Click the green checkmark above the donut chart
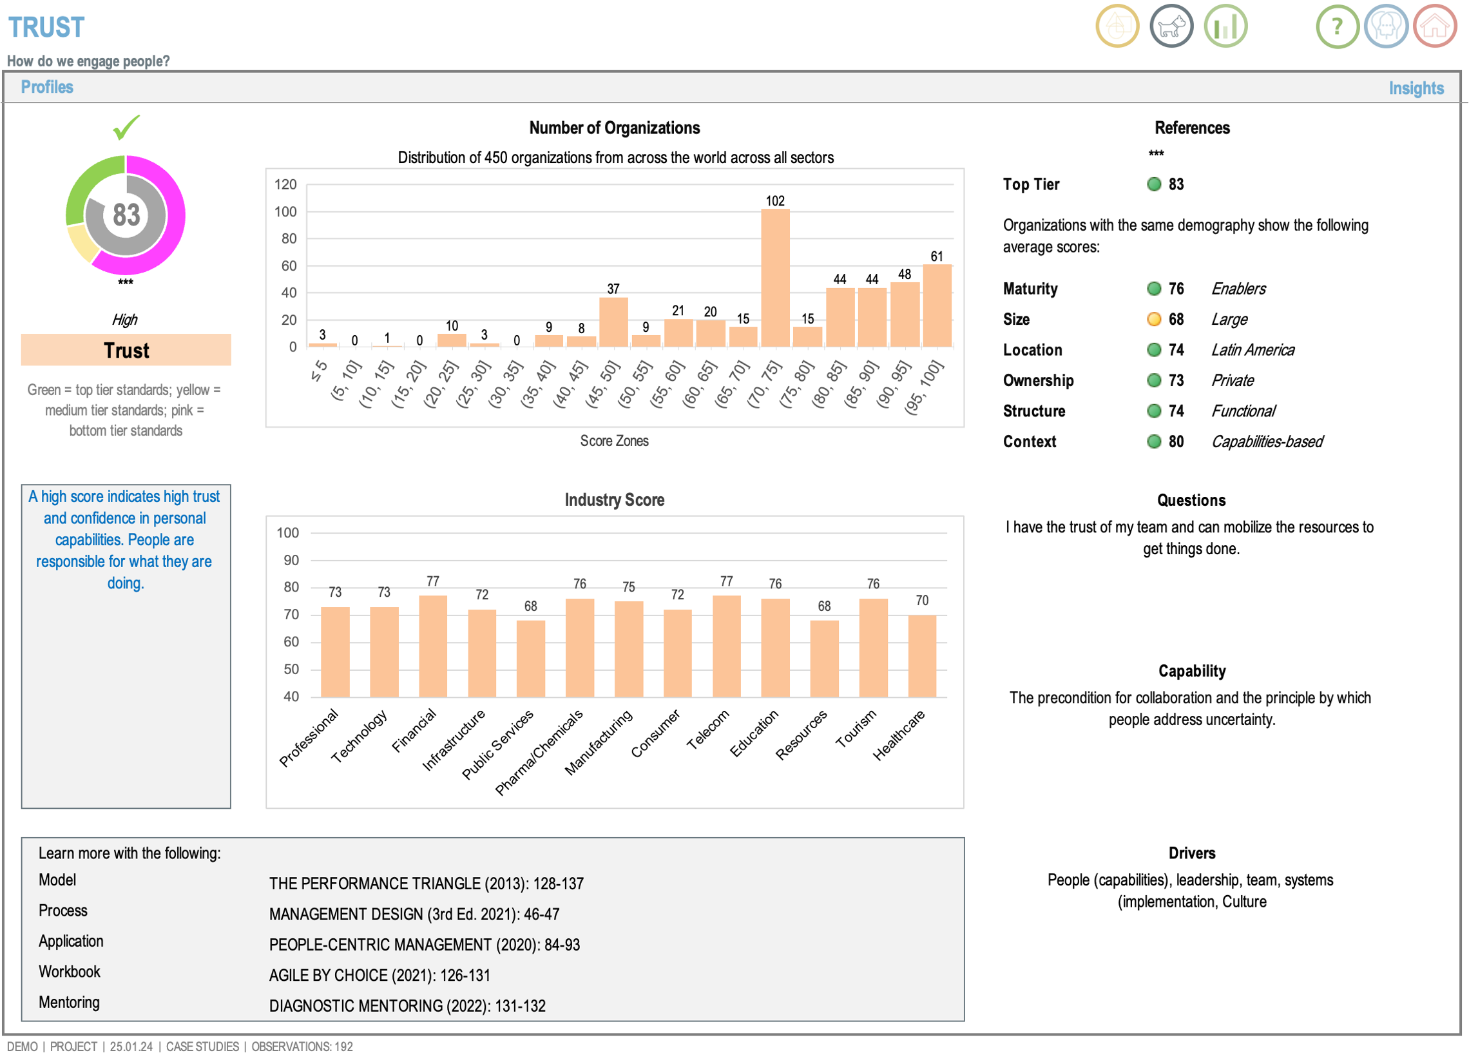 coord(126,127)
